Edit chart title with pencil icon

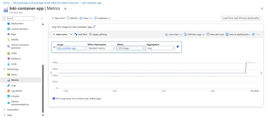click(x=94, y=27)
